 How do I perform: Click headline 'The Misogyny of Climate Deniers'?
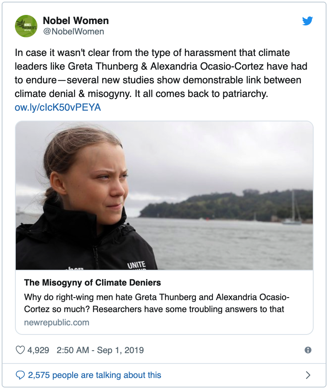pos(93,283)
